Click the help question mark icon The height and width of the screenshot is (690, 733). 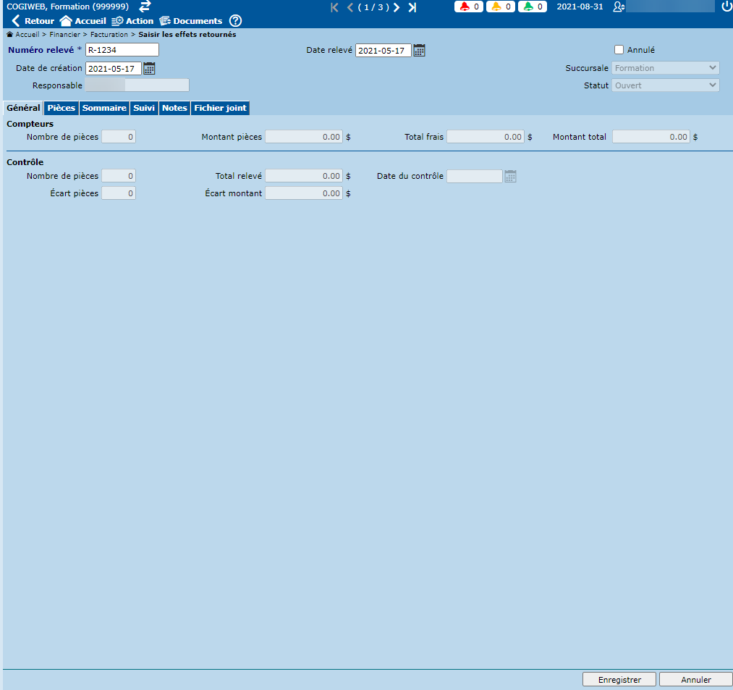[x=235, y=21]
